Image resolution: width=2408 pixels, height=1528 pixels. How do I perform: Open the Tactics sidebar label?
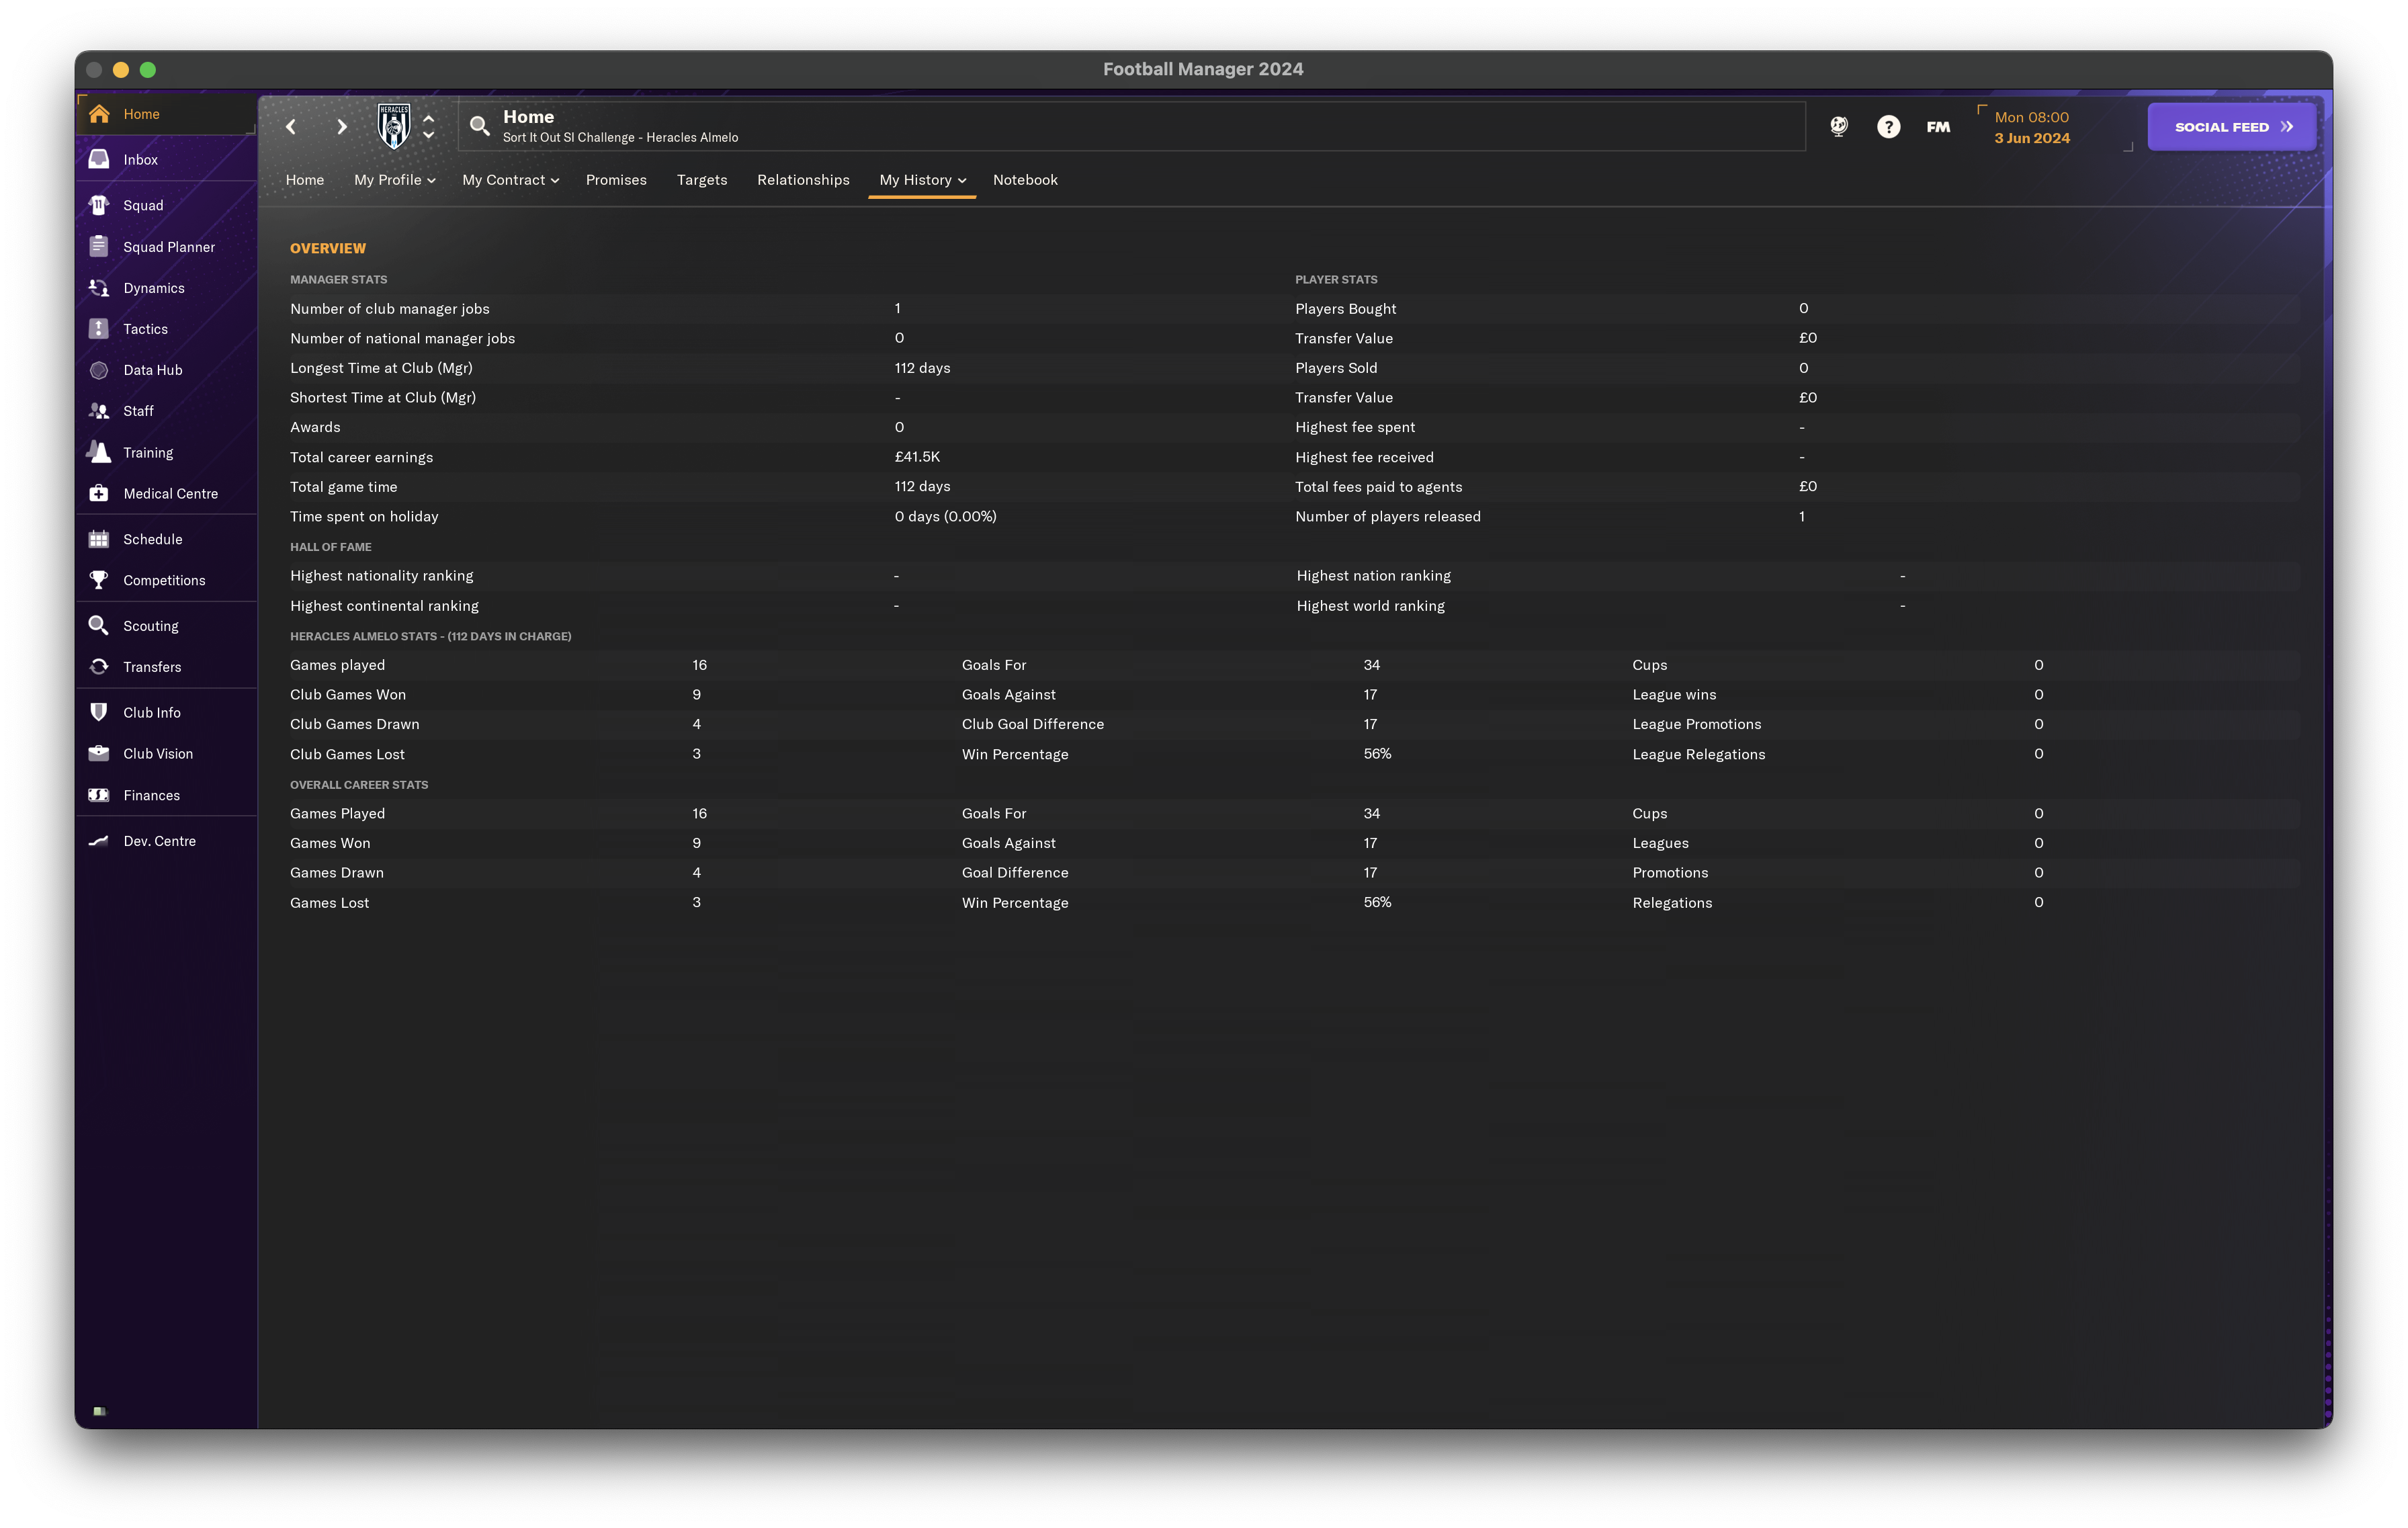pos(145,329)
